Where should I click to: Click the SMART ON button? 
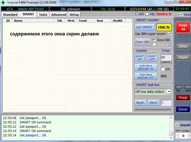pos(139,58)
